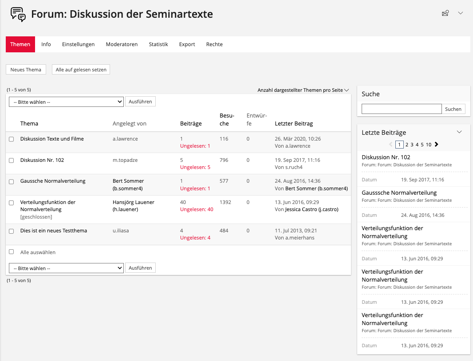
Task: Open the header actions dropdown chevron
Action: click(461, 13)
